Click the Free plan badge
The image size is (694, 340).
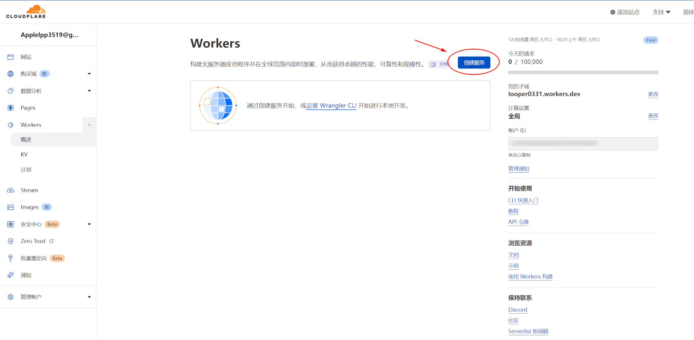tap(651, 40)
